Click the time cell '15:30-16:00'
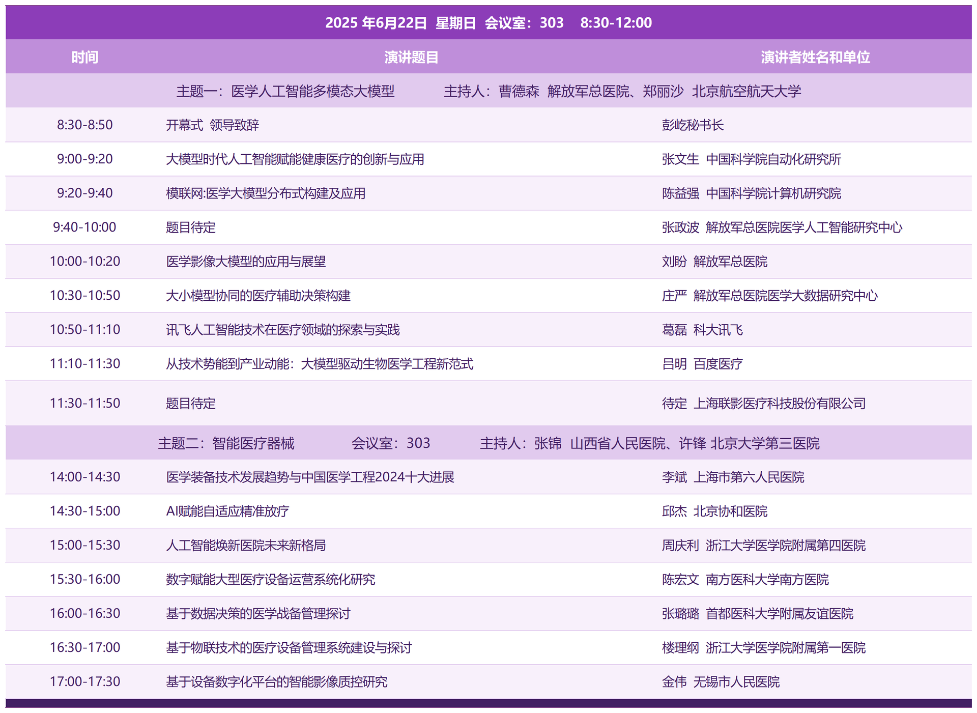 point(84,580)
